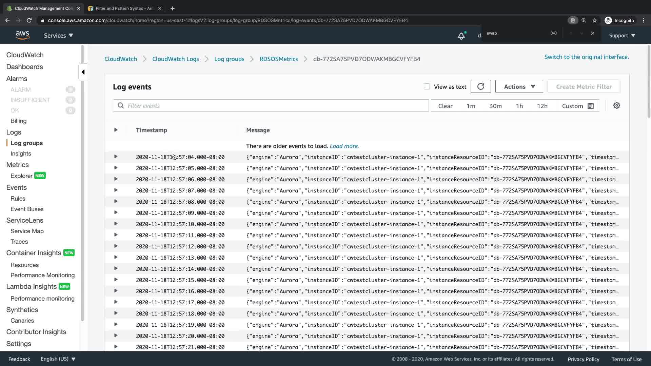Open the Actions dropdown menu
This screenshot has width=651, height=366.
(x=519, y=87)
